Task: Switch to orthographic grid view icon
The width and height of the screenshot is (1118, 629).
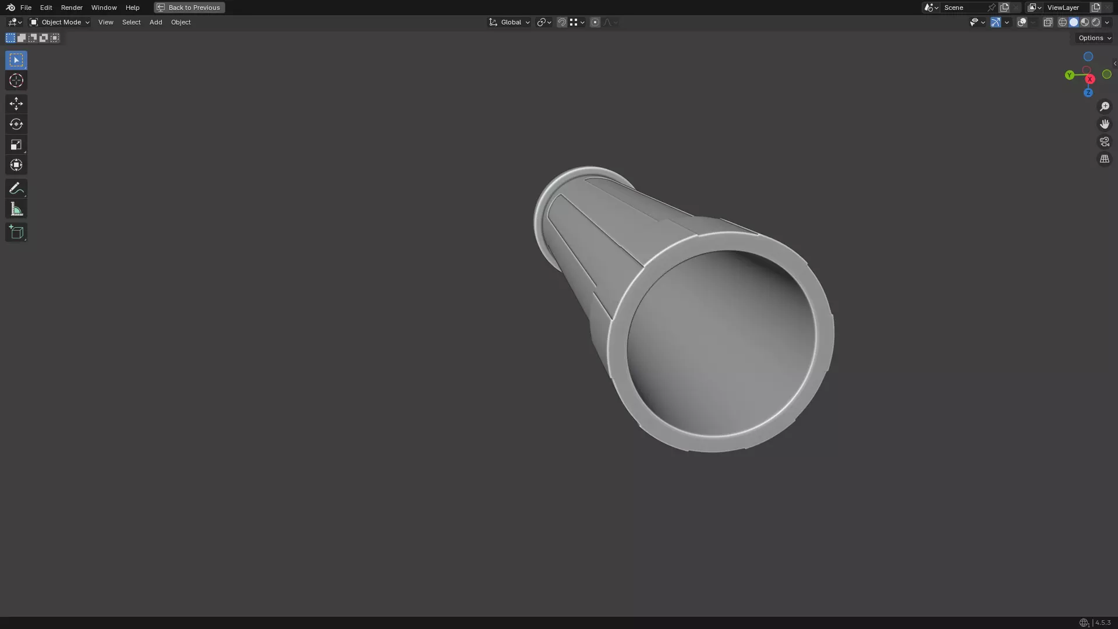Action: click(1104, 159)
